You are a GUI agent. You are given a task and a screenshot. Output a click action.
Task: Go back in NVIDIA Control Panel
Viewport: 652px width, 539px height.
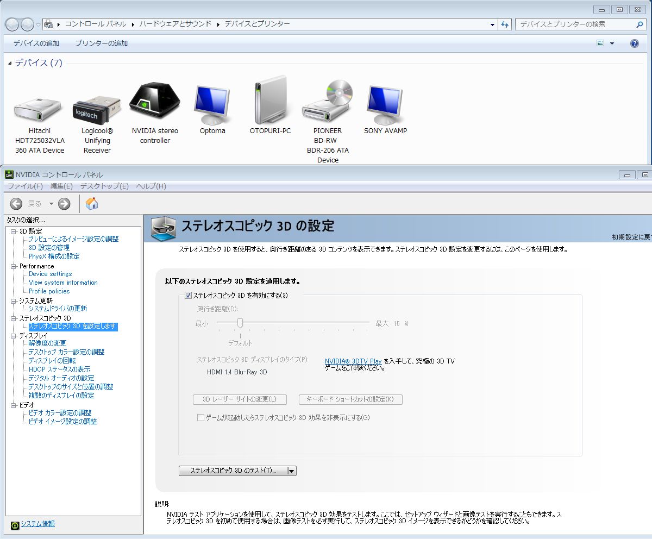click(x=16, y=204)
